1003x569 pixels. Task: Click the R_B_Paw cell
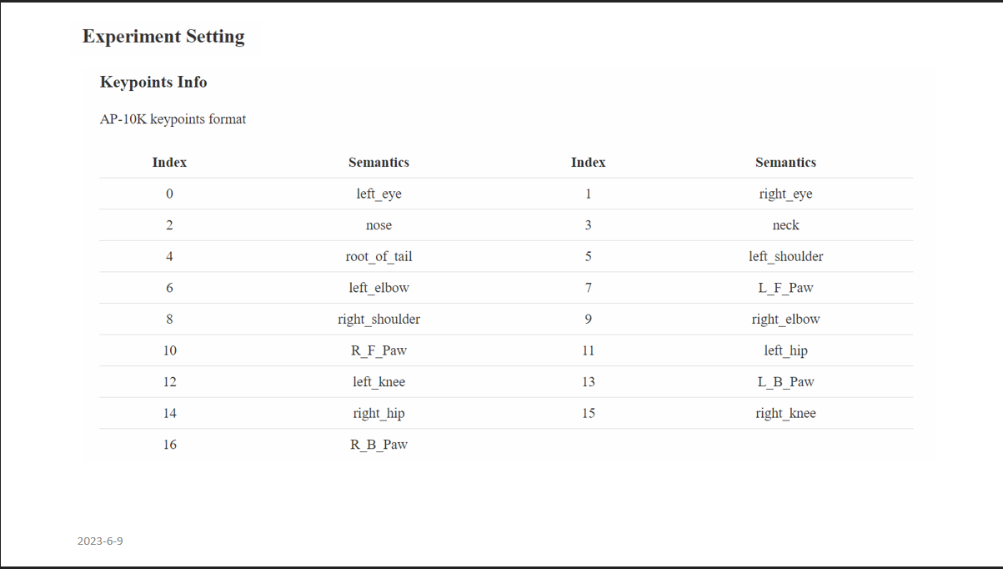(379, 445)
